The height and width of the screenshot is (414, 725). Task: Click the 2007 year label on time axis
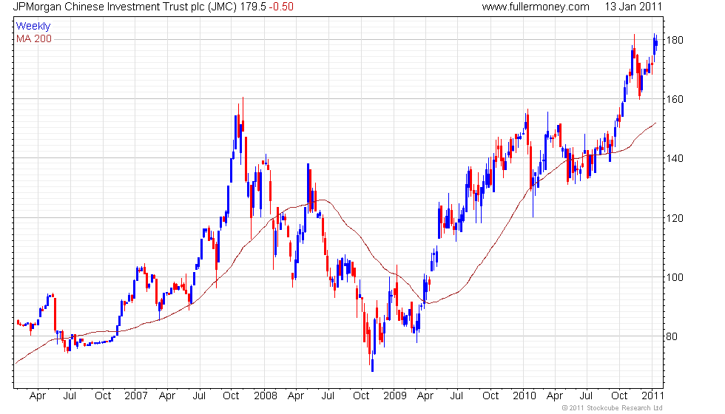[136, 396]
